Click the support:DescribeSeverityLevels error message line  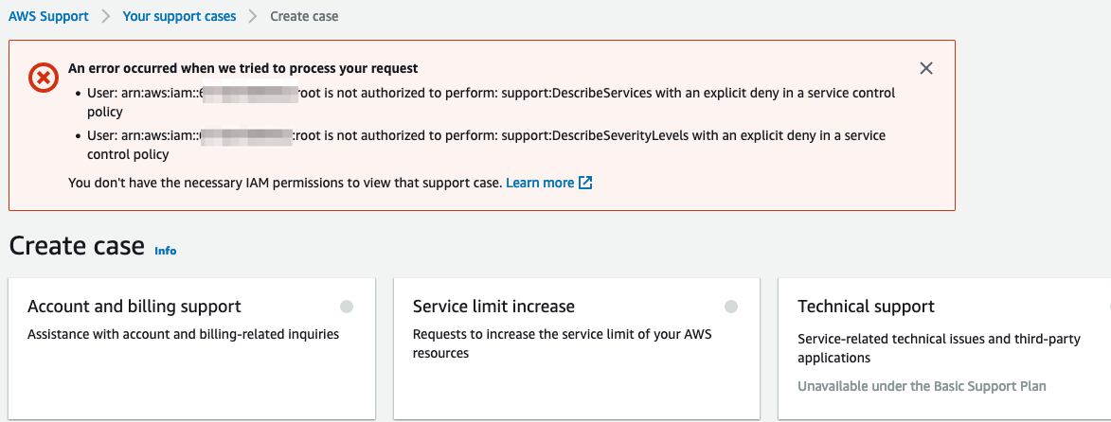click(x=486, y=145)
